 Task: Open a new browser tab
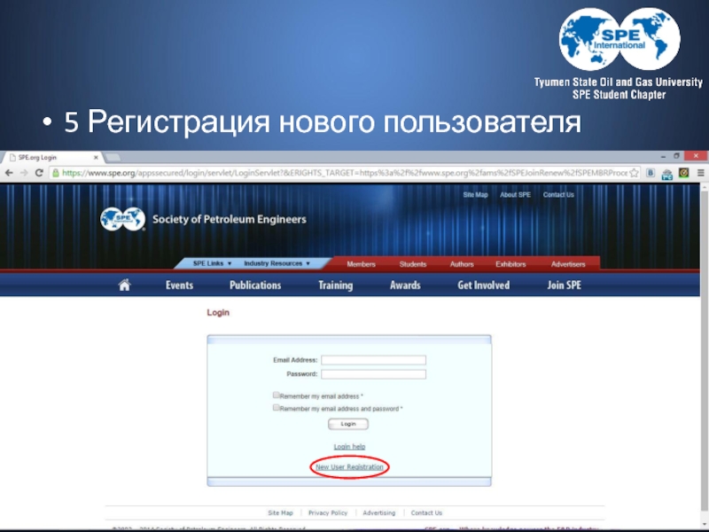[x=113, y=158]
